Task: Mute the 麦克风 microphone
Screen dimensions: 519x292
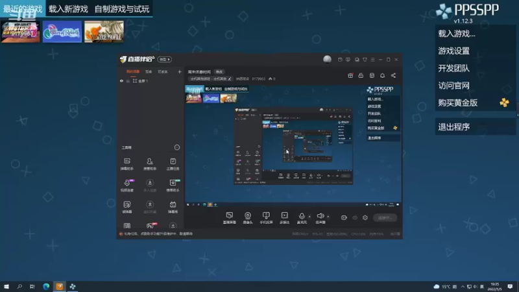Action: click(x=302, y=218)
